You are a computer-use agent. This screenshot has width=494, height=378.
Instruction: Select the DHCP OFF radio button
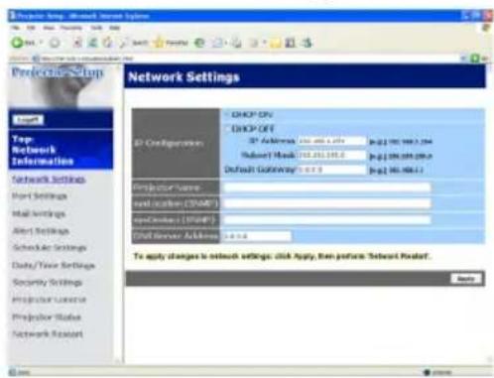(227, 129)
